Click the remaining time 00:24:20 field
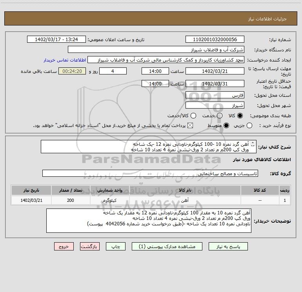The height and width of the screenshot is (292, 302). tap(72, 71)
